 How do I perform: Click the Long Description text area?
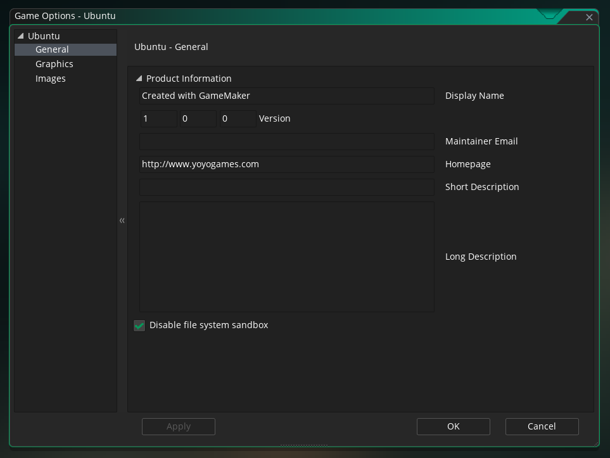click(287, 257)
